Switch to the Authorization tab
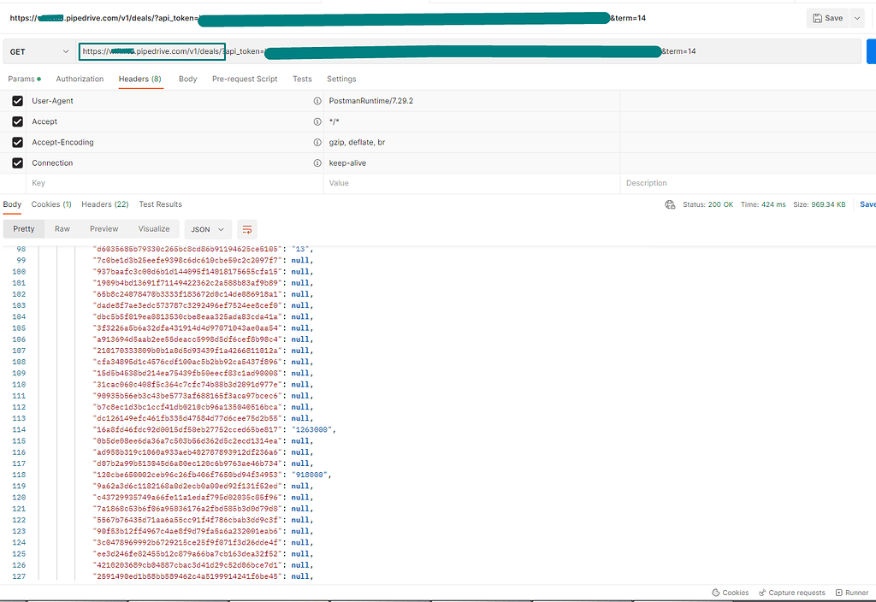 click(80, 78)
